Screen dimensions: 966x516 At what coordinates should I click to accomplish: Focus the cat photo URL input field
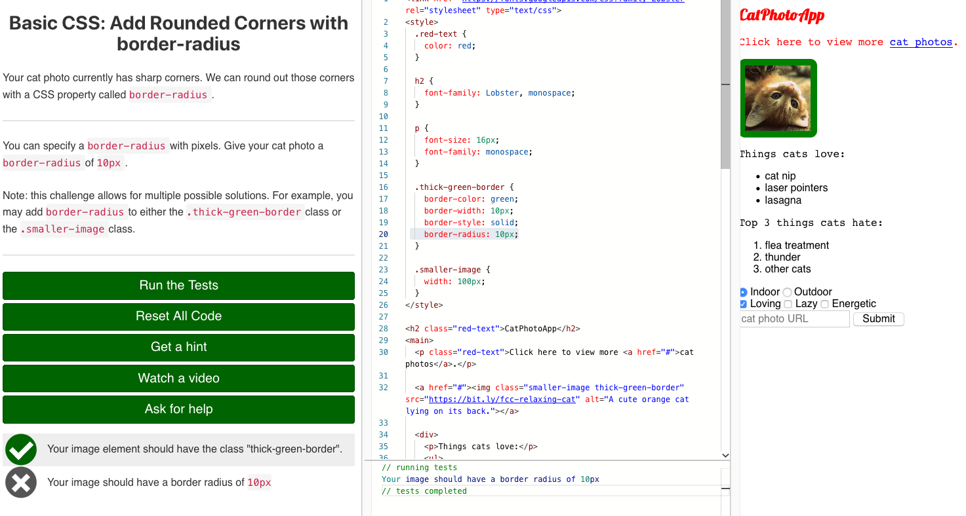click(x=794, y=319)
